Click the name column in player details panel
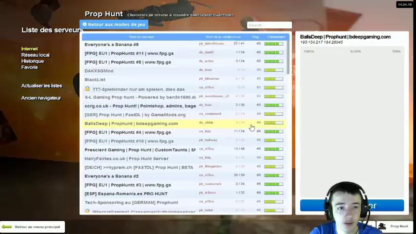This screenshot has height=234, width=416. pyautogui.click(x=309, y=51)
